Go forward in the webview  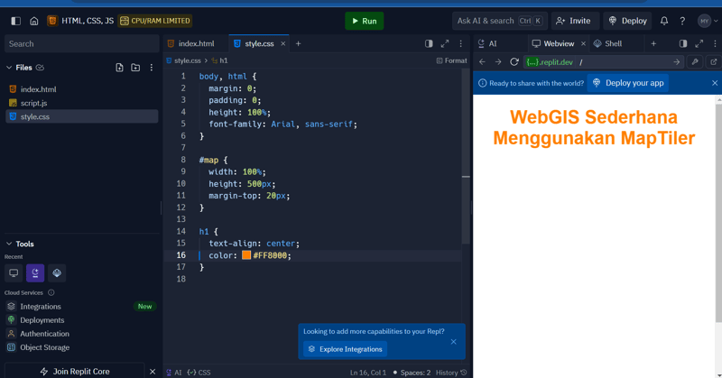[498, 61]
